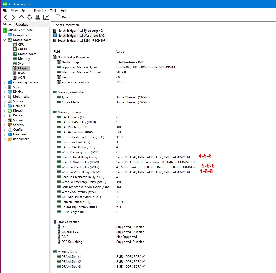
Task: Click the Server tower icon
Action: pos(10,87)
